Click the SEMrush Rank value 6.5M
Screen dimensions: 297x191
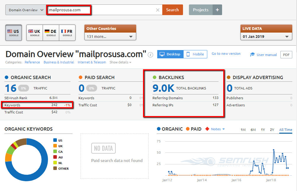point(53,98)
